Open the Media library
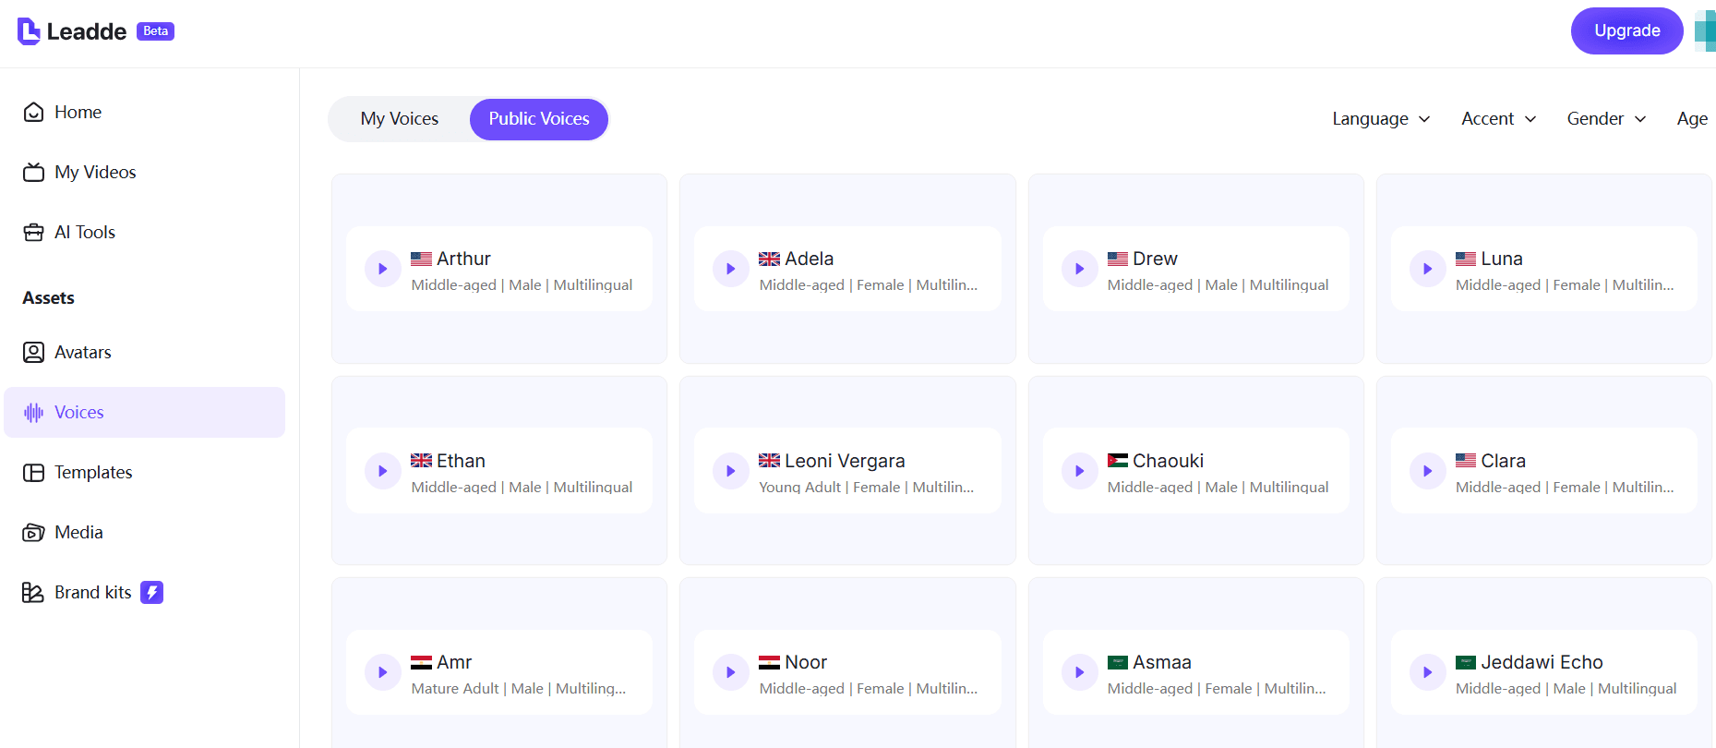 click(78, 532)
